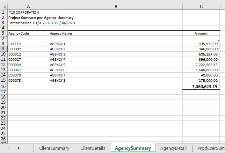
Task: Select row 9 header
Action: [3, 49]
